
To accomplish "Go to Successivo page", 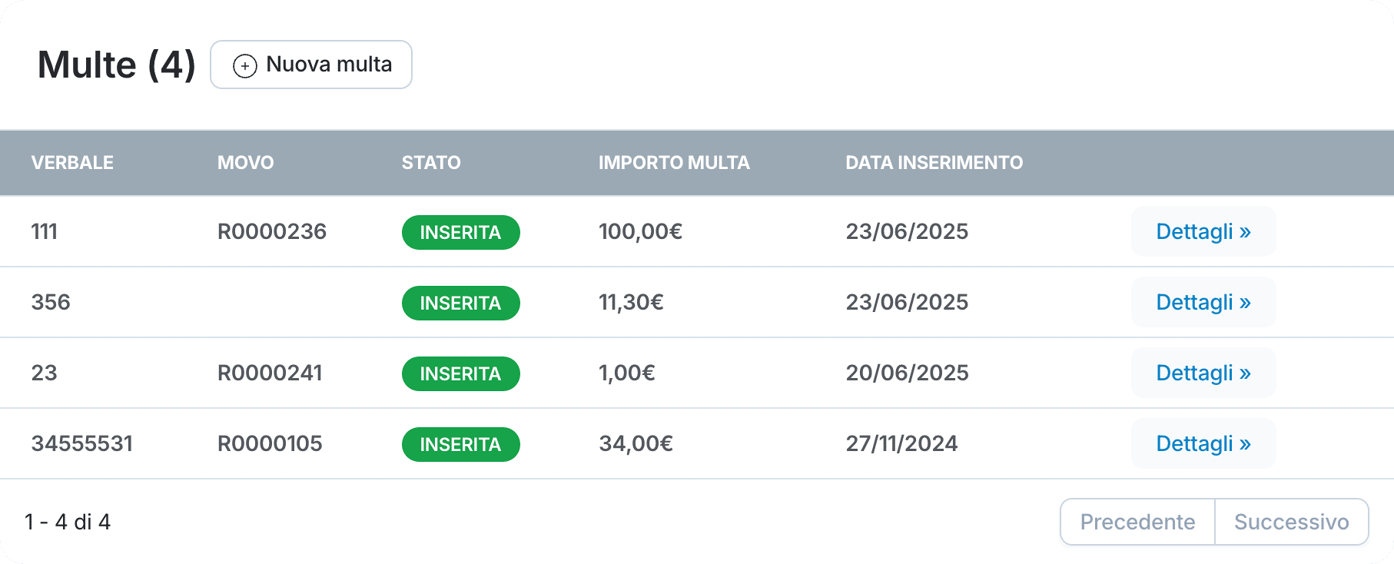I will (x=1291, y=522).
